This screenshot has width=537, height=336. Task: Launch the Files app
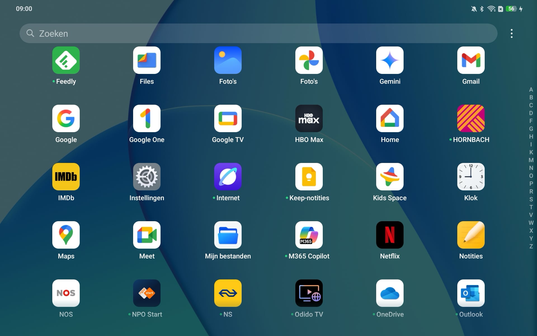tap(147, 60)
